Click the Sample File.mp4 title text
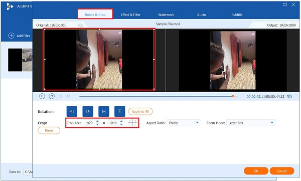 (x=168, y=24)
